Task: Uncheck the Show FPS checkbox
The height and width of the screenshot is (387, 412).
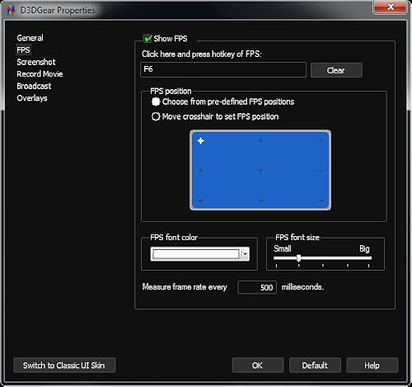Action: [147, 39]
